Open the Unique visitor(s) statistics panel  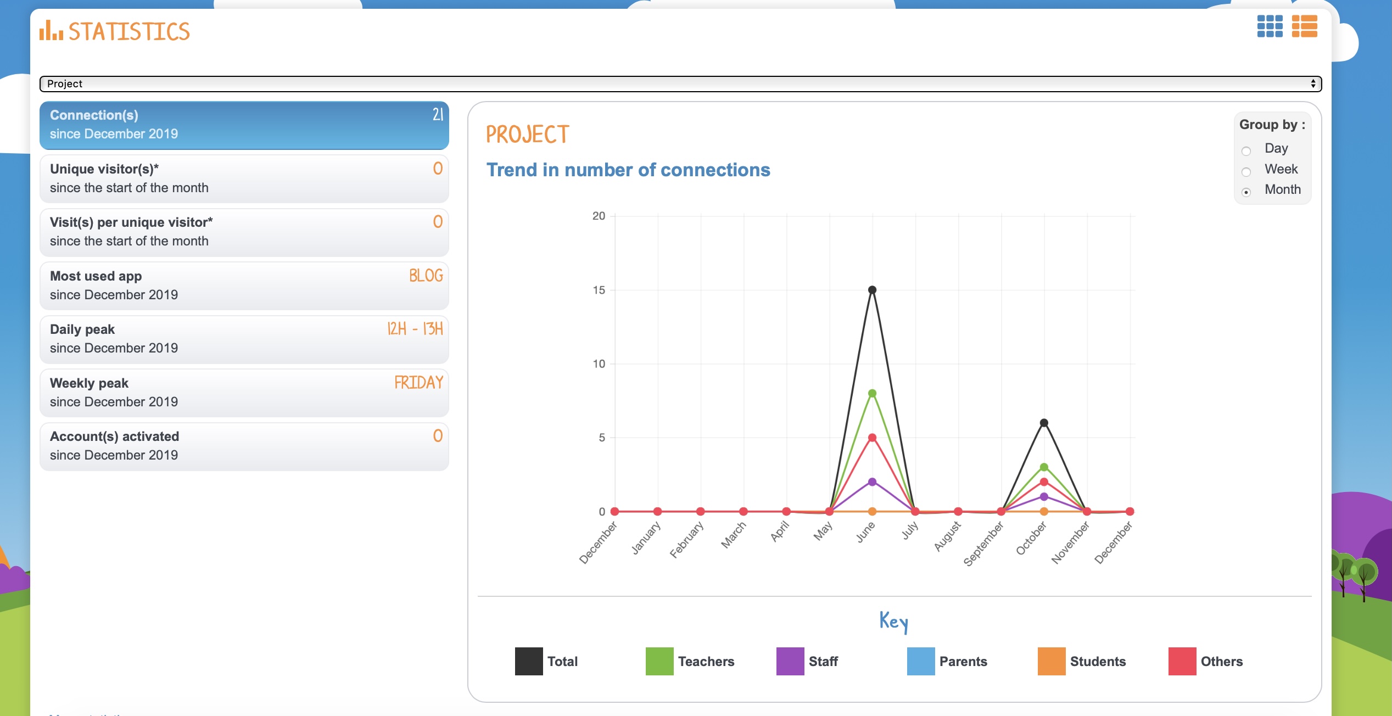pyautogui.click(x=244, y=178)
